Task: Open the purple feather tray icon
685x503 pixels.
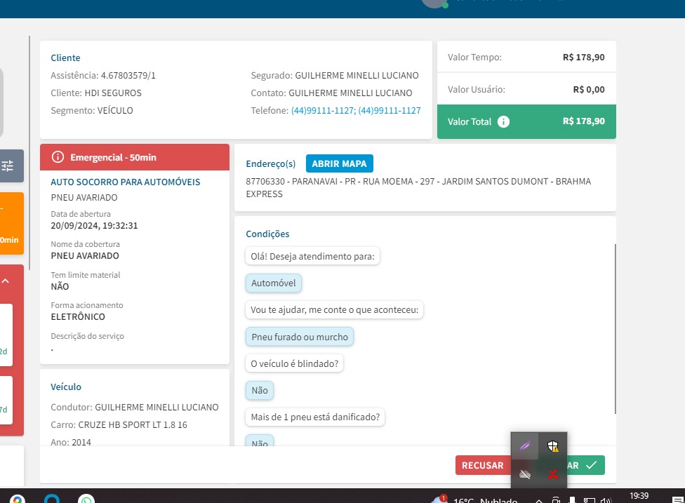Action: (x=525, y=445)
